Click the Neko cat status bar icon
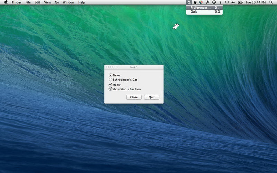Screen dimensions: 277x173 pos(189,2)
